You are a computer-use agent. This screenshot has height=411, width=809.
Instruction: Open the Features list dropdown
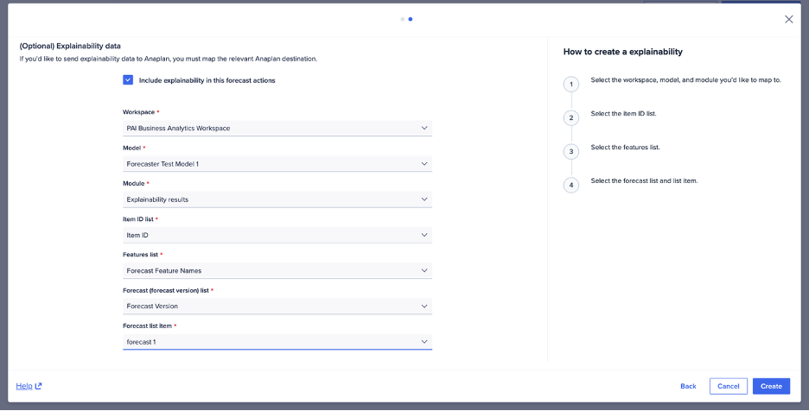(277, 270)
